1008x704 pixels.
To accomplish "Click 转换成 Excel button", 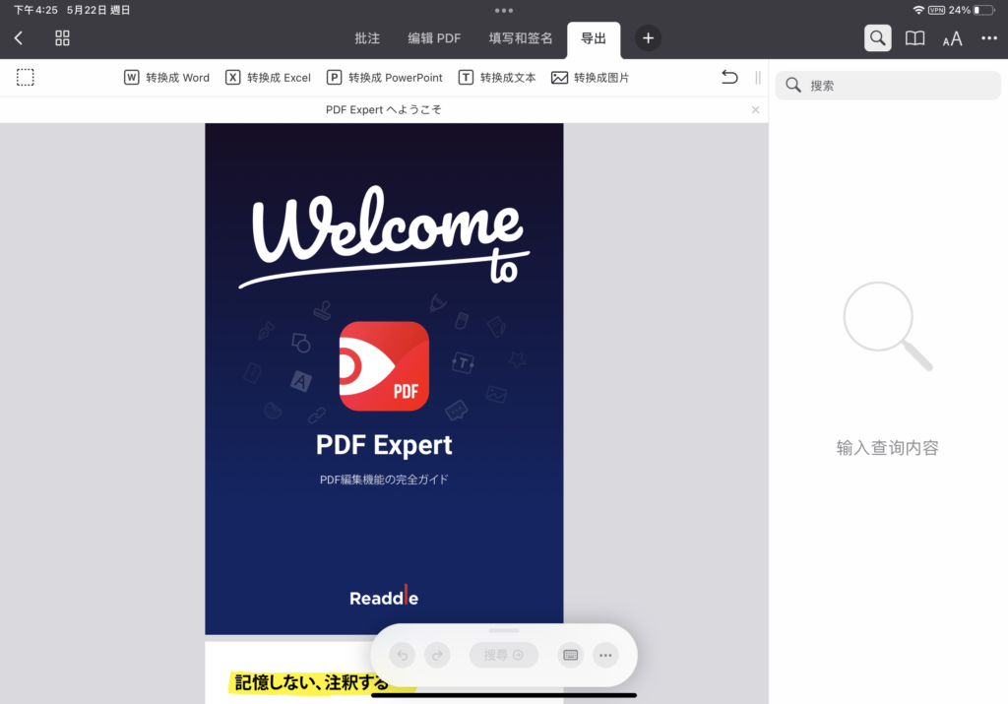I will pos(268,78).
